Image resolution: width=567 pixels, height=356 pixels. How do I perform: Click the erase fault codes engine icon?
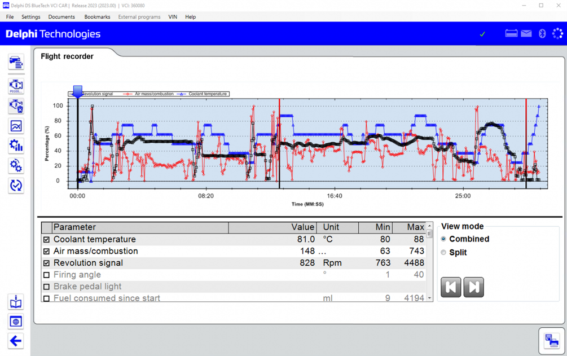[16, 106]
